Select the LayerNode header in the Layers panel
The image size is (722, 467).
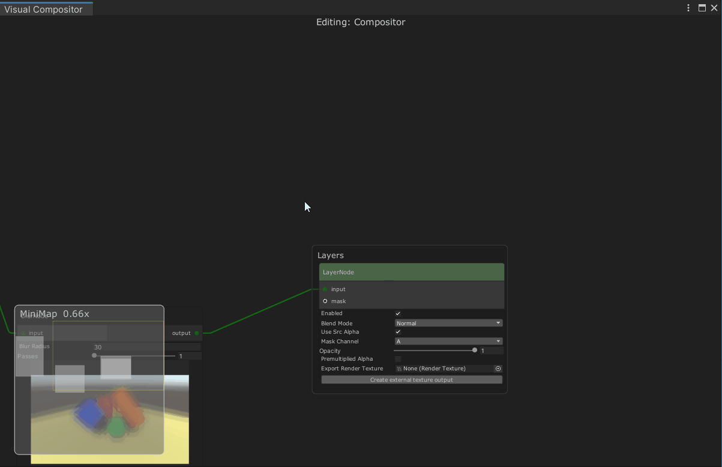coord(411,271)
